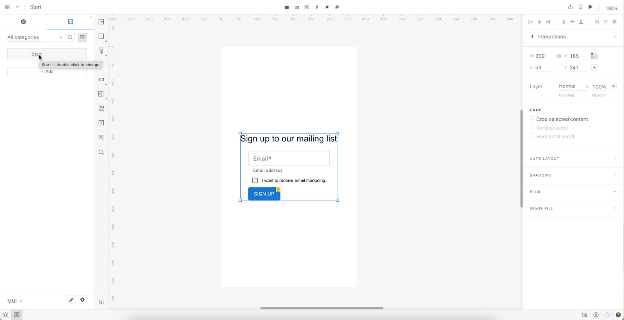
Task: Click the Group folder icon in top toolbar
Action: point(287,7)
